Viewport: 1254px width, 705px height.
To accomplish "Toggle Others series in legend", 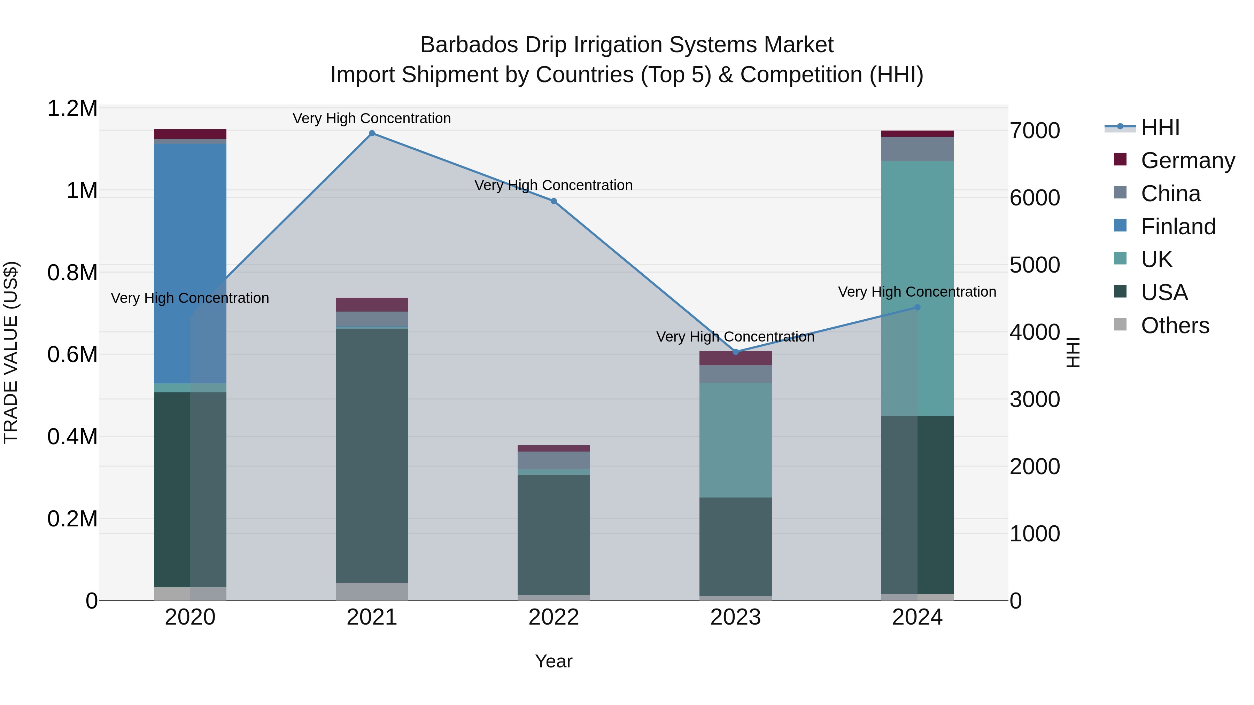I will pos(1161,325).
